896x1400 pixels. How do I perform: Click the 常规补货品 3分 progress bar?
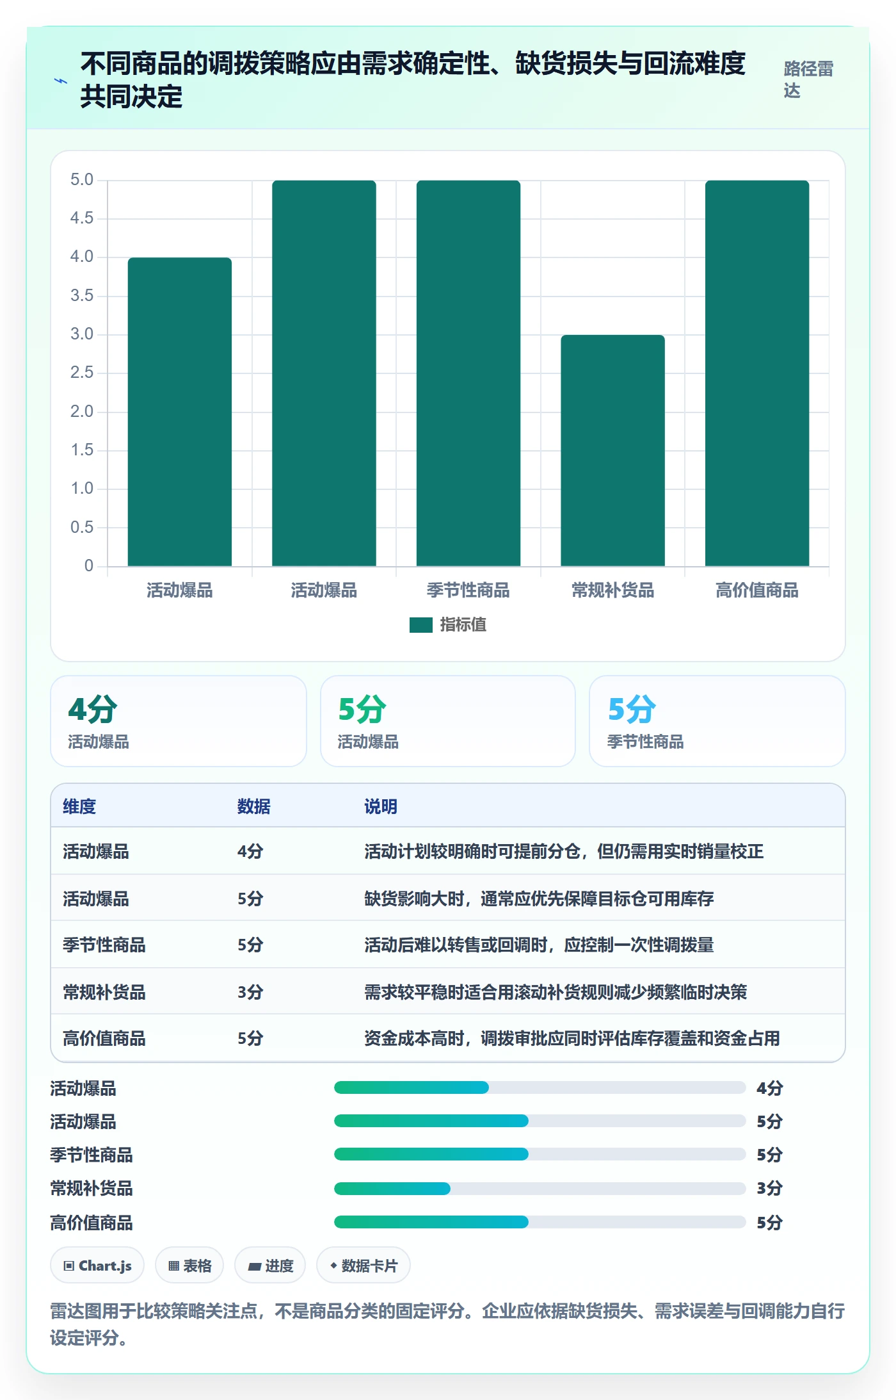click(x=540, y=1189)
